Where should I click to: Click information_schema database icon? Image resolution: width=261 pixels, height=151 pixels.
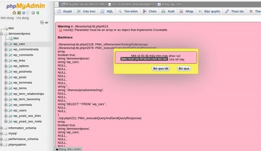(6, 128)
